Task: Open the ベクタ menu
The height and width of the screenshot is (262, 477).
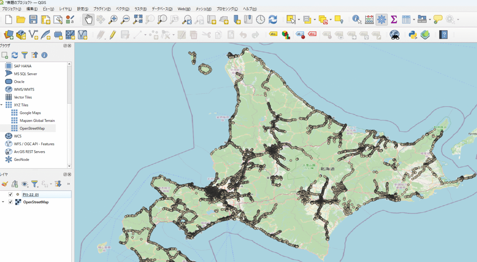Action: coord(122,9)
